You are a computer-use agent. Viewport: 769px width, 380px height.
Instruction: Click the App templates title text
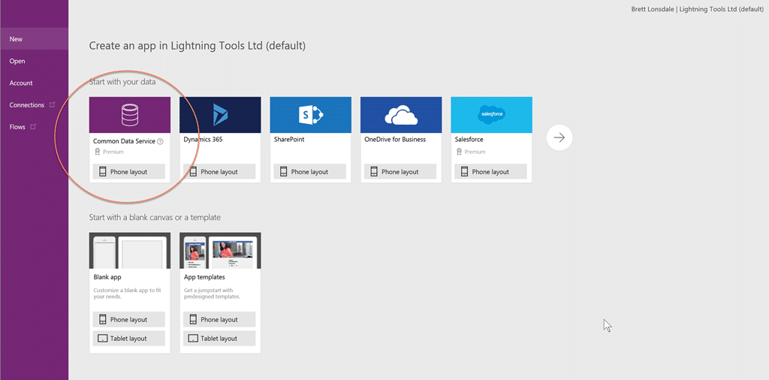[x=204, y=277]
